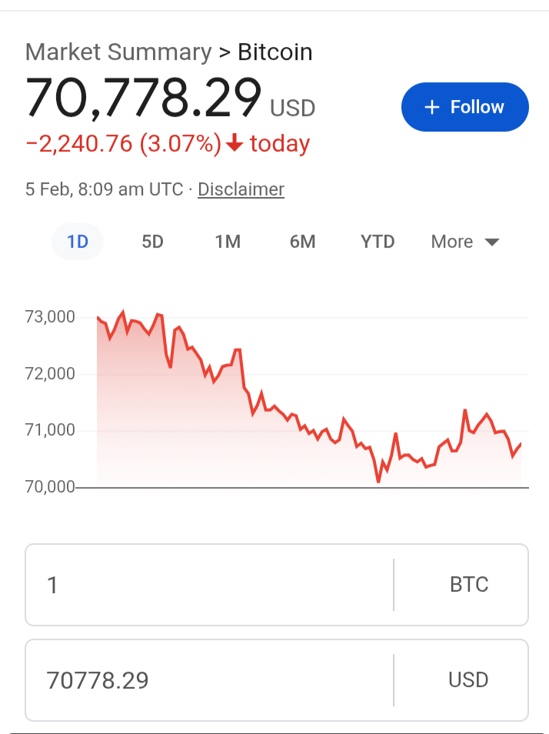The height and width of the screenshot is (734, 549).
Task: Show the 1M price history
Action: point(228,242)
